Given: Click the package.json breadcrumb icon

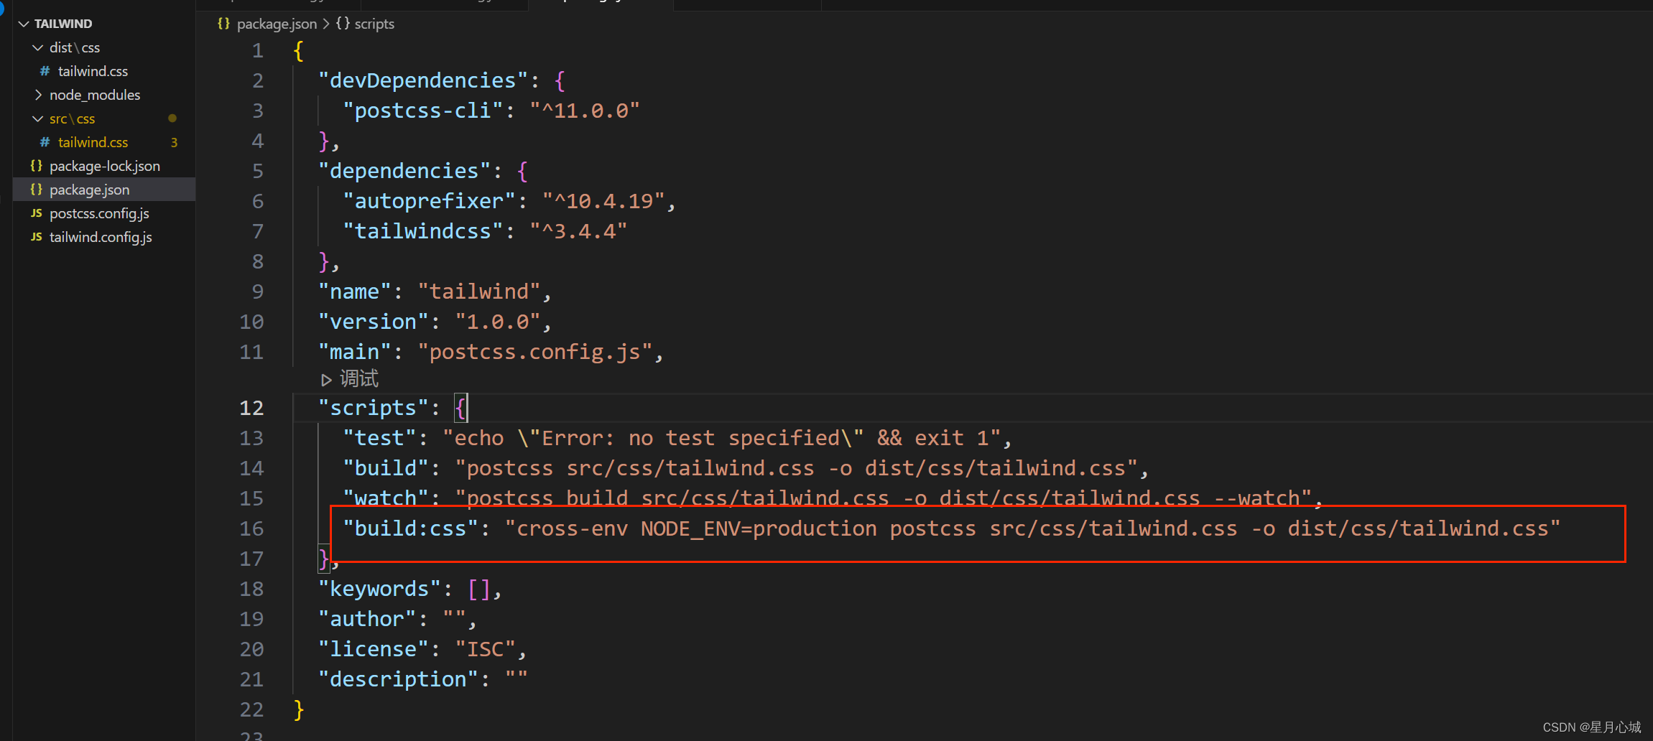Looking at the screenshot, I should (x=223, y=24).
